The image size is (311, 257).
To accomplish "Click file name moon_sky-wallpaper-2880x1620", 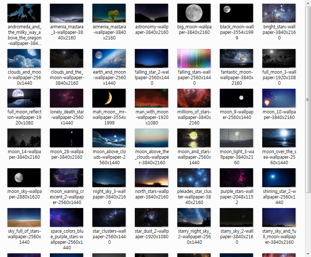I will 24,194.
